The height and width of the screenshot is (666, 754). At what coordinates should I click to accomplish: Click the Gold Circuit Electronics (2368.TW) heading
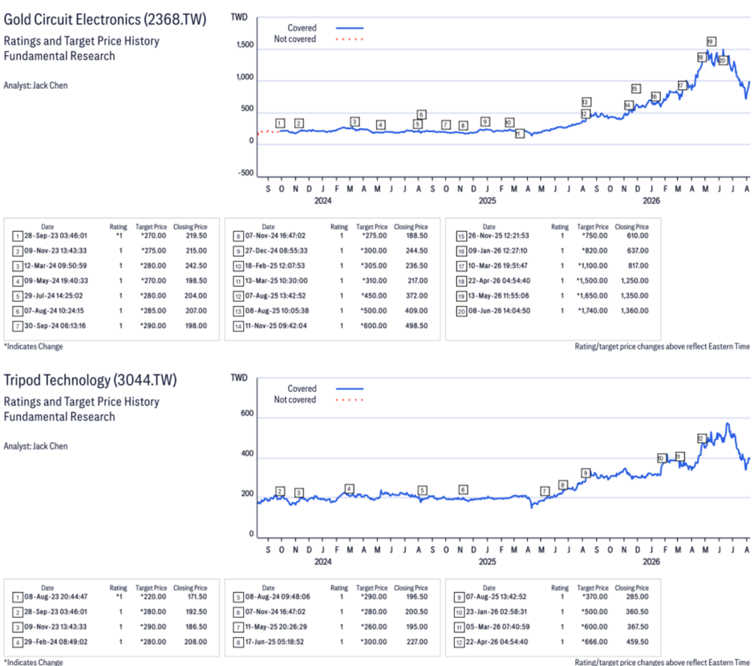point(105,20)
